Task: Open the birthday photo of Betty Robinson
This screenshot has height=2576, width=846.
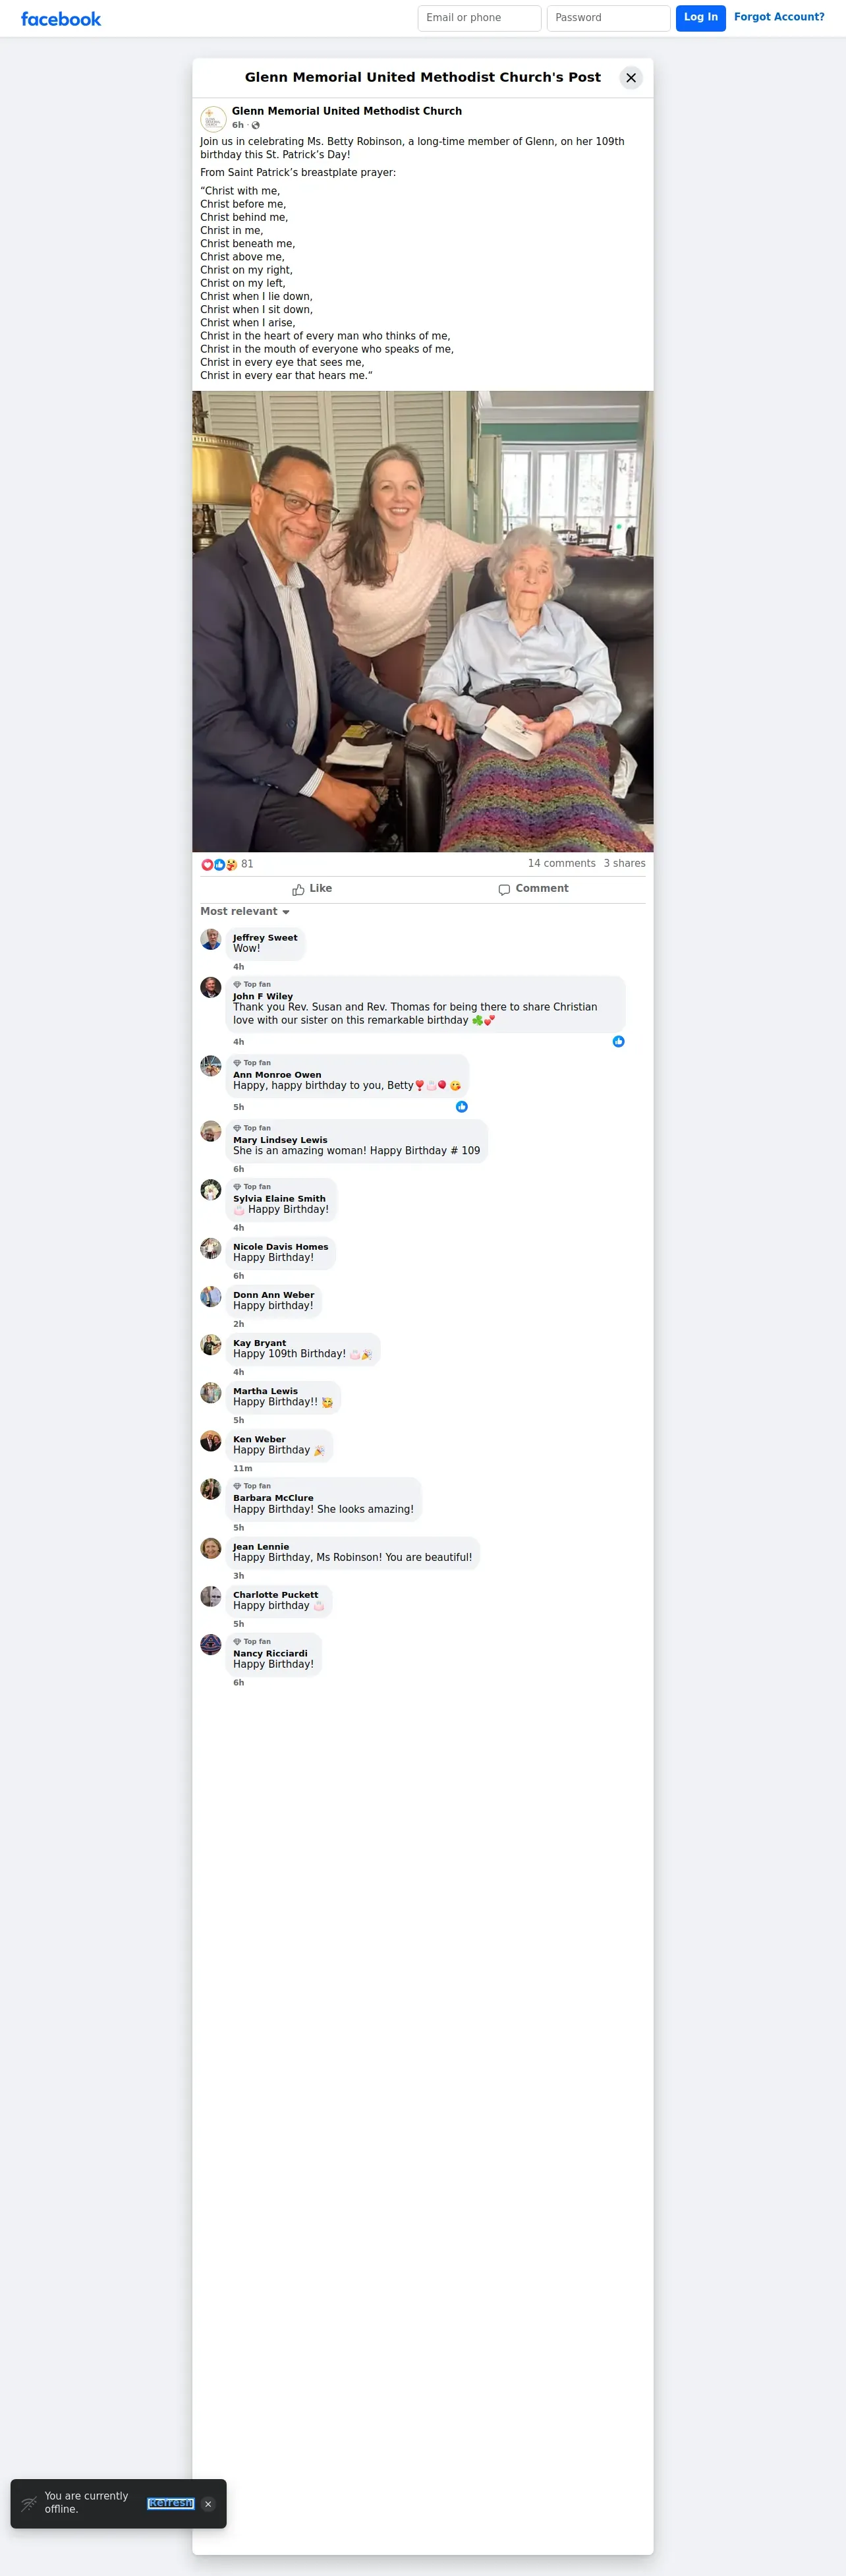Action: pyautogui.click(x=423, y=621)
